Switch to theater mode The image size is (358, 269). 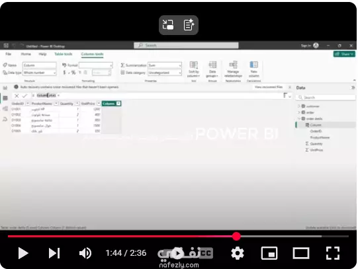point(301,253)
